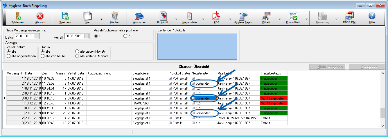Click 'Siegel' device cell in 09:34:51 row
This screenshot has height=137, width=388.
150,88
